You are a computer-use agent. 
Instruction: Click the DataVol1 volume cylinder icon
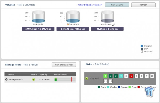[x=38, y=17]
